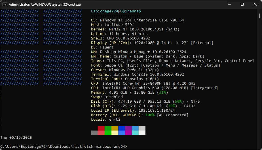Click the gray swatch at bottom-left of palette
This screenshot has height=150, width=262.
tap(94, 133)
